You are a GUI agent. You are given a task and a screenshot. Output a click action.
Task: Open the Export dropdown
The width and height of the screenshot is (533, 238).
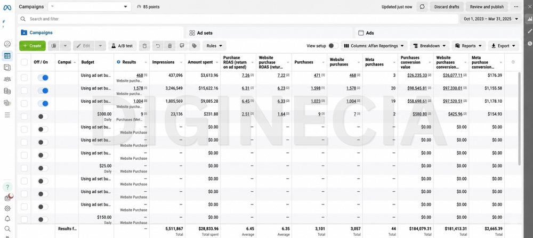coord(504,46)
